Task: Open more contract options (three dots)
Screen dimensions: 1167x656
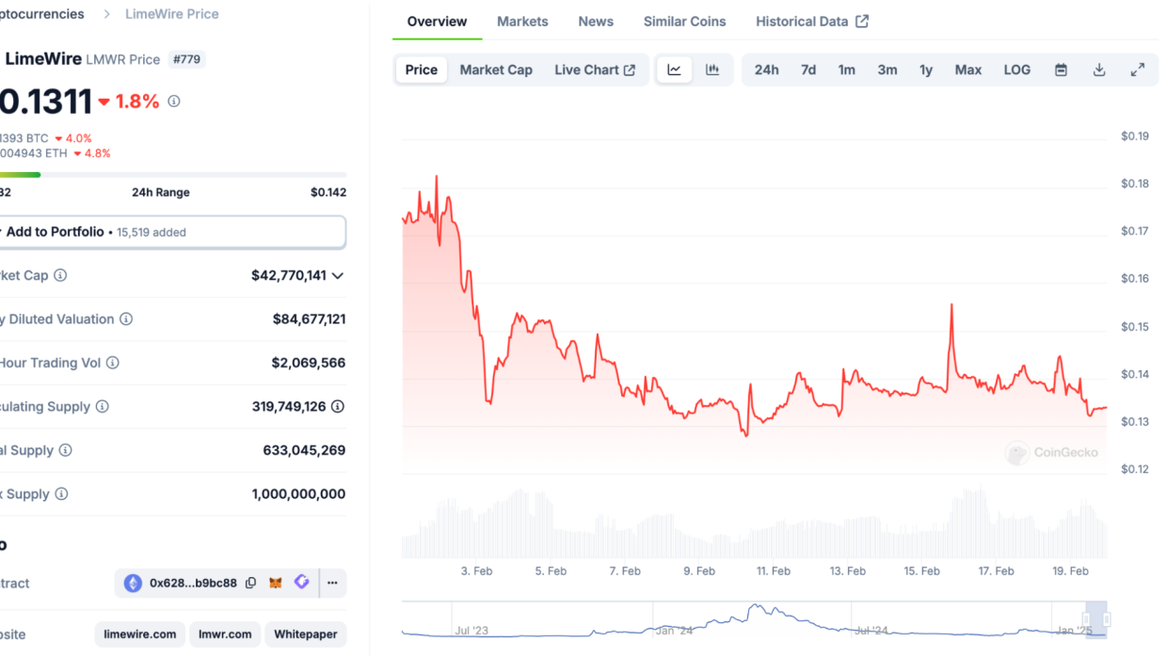Action: coord(332,583)
